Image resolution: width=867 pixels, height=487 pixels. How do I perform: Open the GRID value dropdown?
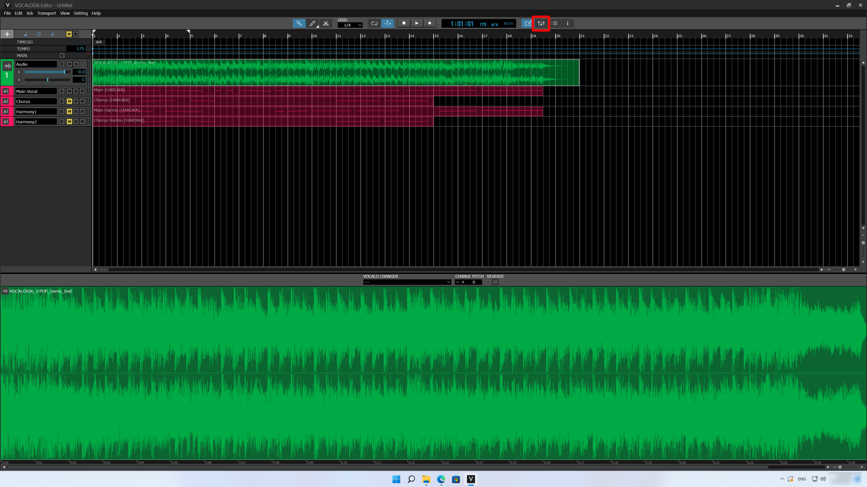pyautogui.click(x=359, y=25)
